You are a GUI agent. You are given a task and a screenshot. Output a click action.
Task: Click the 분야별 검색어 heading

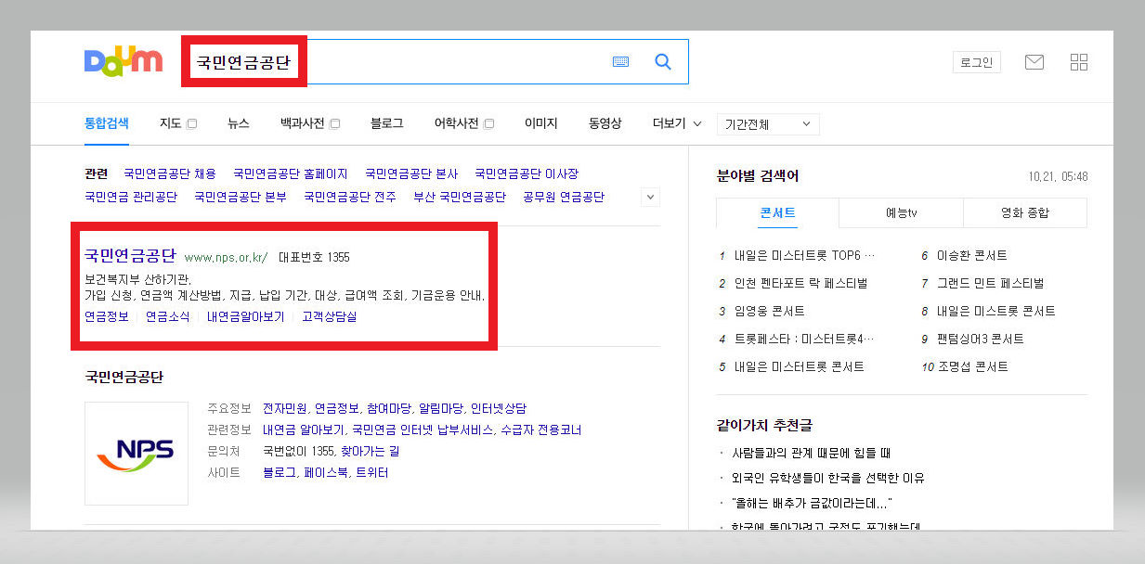click(758, 175)
